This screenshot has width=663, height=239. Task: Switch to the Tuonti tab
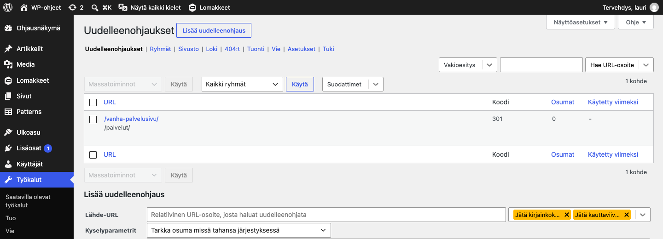tap(256, 49)
